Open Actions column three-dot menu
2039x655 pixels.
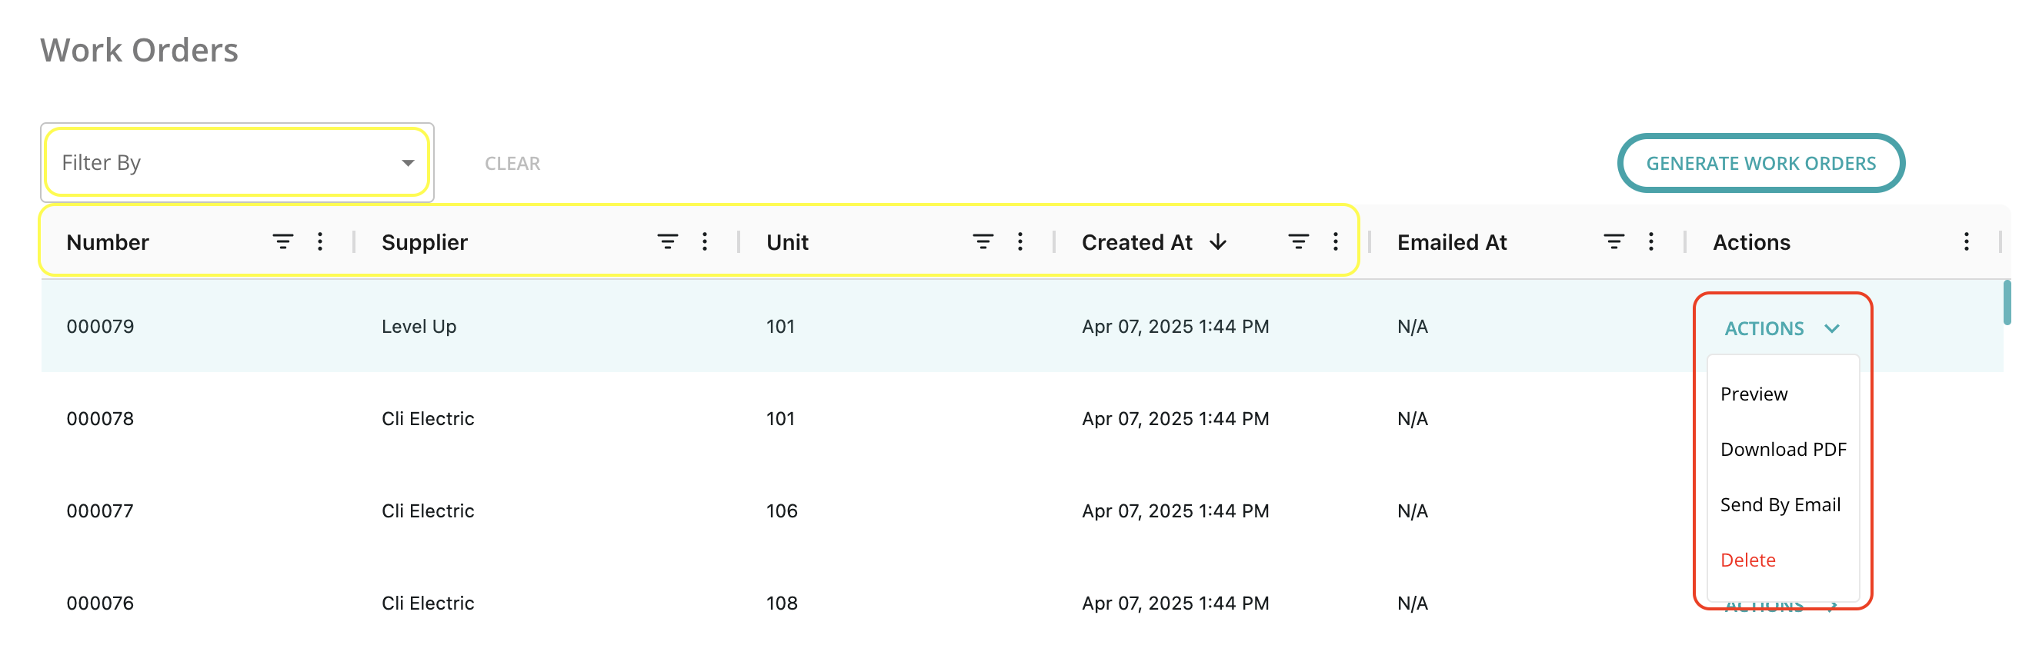point(1966,242)
